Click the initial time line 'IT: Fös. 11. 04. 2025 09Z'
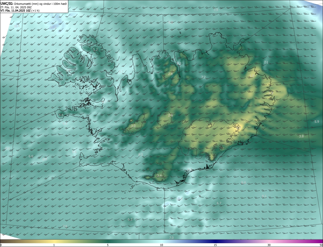This screenshot has width=323, height=247. tap(16, 7)
